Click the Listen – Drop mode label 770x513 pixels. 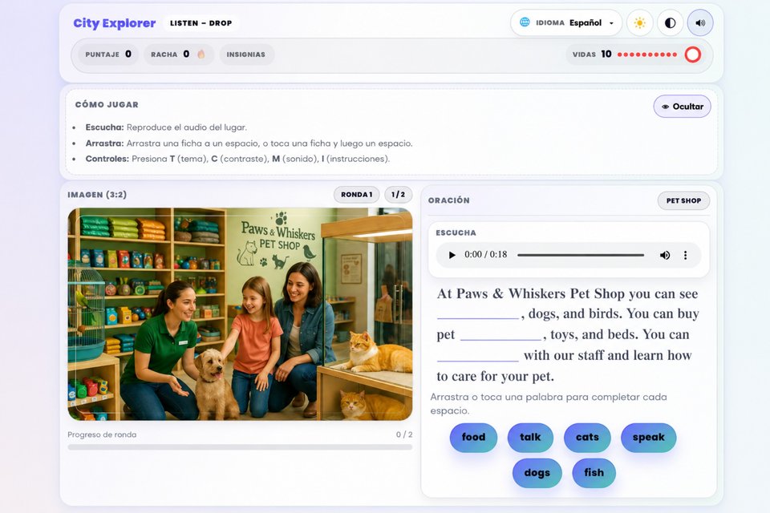[x=201, y=23]
